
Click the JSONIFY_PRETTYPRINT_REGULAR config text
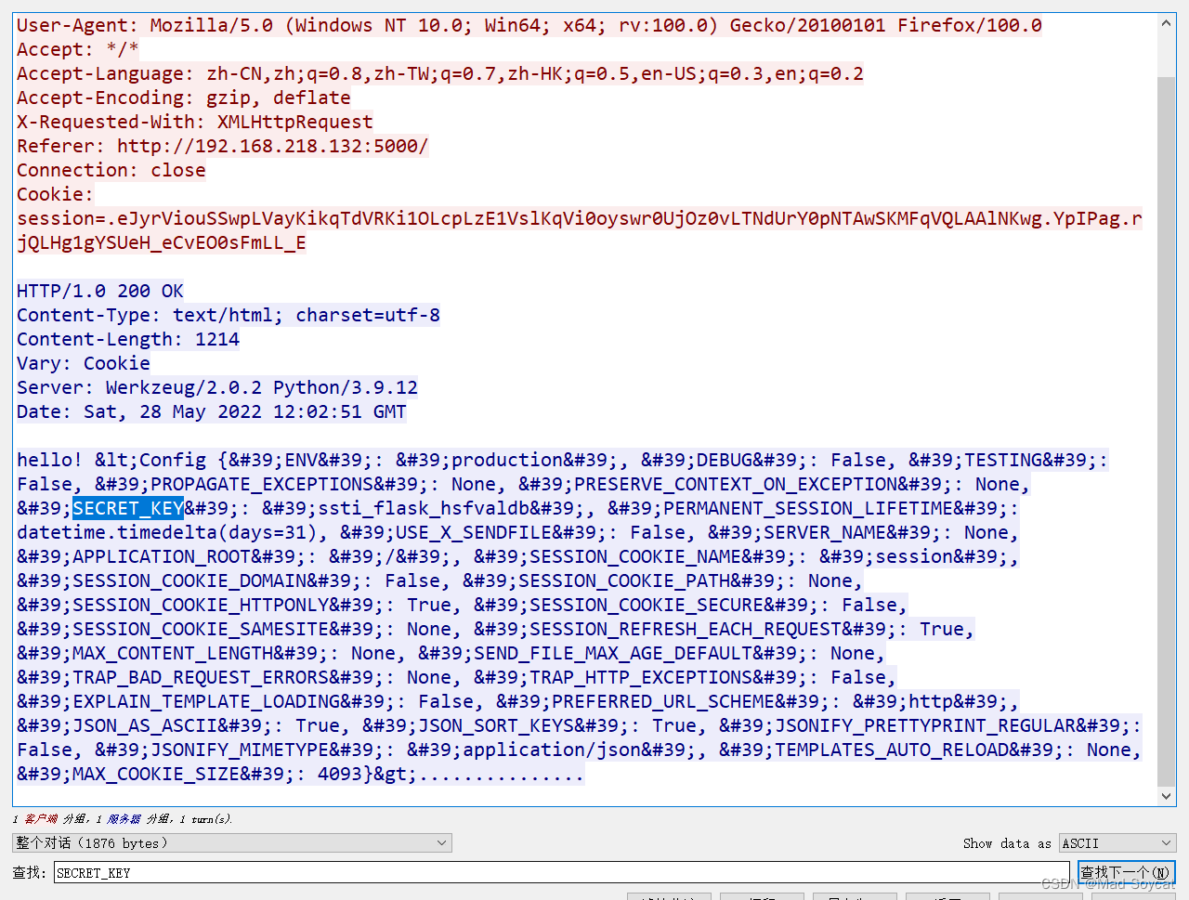[925, 725]
